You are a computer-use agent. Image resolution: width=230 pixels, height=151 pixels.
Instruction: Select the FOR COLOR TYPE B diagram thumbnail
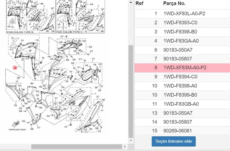(31, 17)
